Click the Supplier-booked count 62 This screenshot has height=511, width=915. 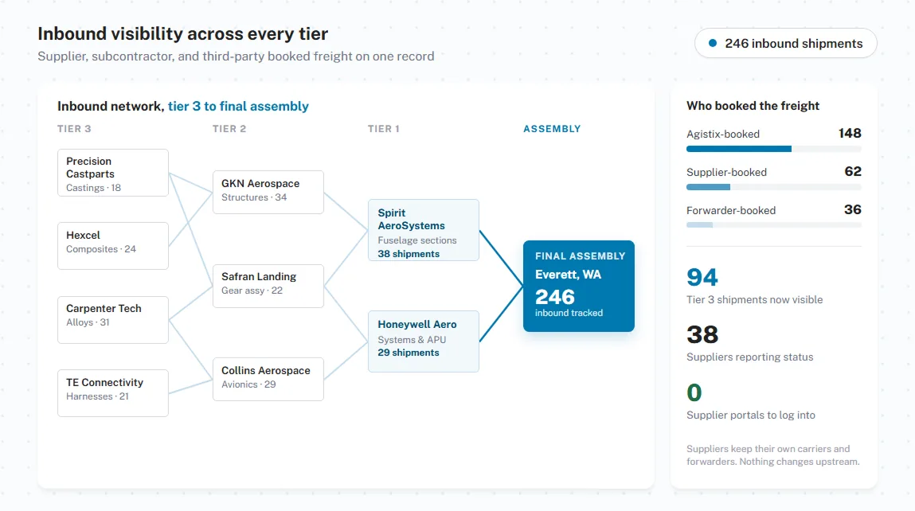[853, 171]
